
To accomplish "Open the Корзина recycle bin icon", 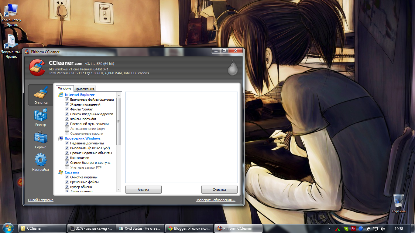I will click(398, 203).
